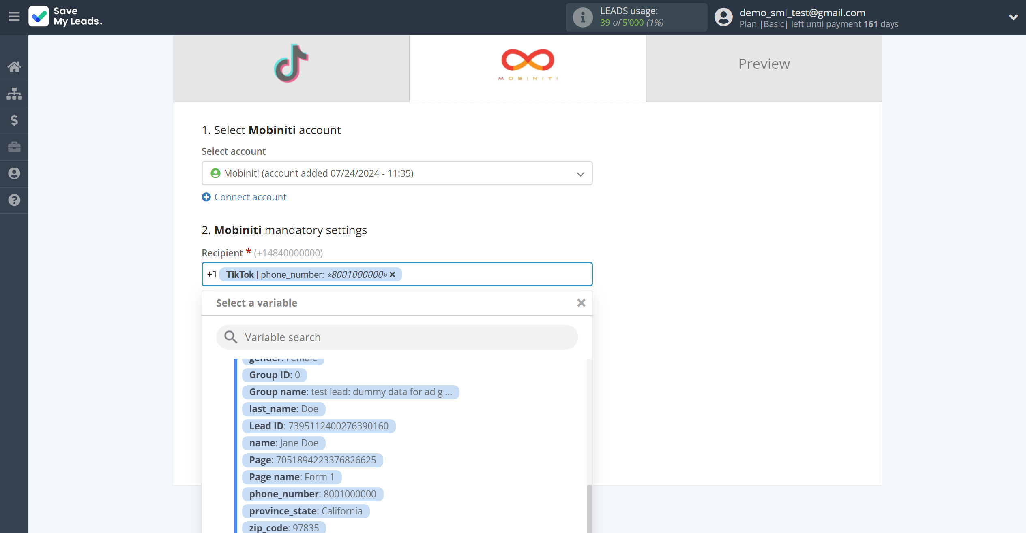Viewport: 1026px width, 533px height.
Task: Click the plus icon beside Connect account
Action: [206, 197]
